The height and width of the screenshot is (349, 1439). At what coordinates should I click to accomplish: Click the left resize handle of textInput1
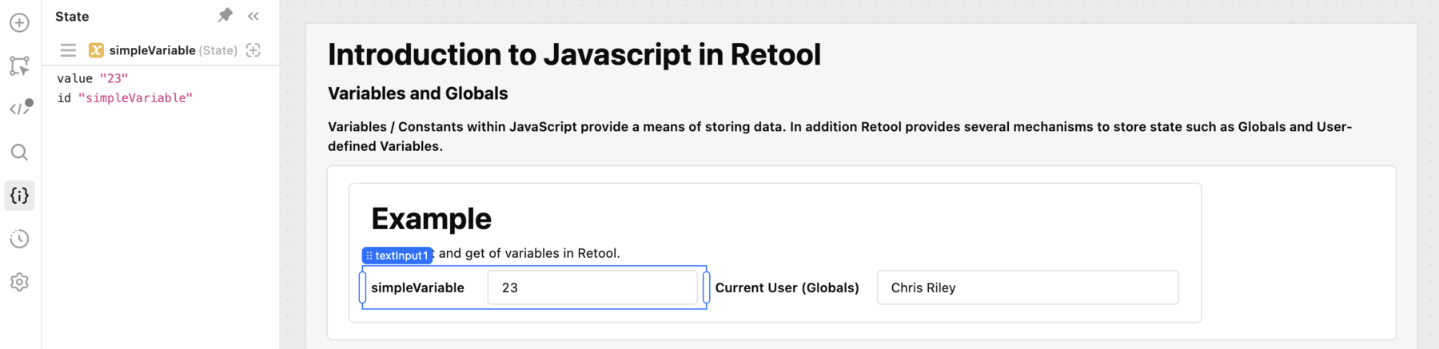pyautogui.click(x=363, y=288)
